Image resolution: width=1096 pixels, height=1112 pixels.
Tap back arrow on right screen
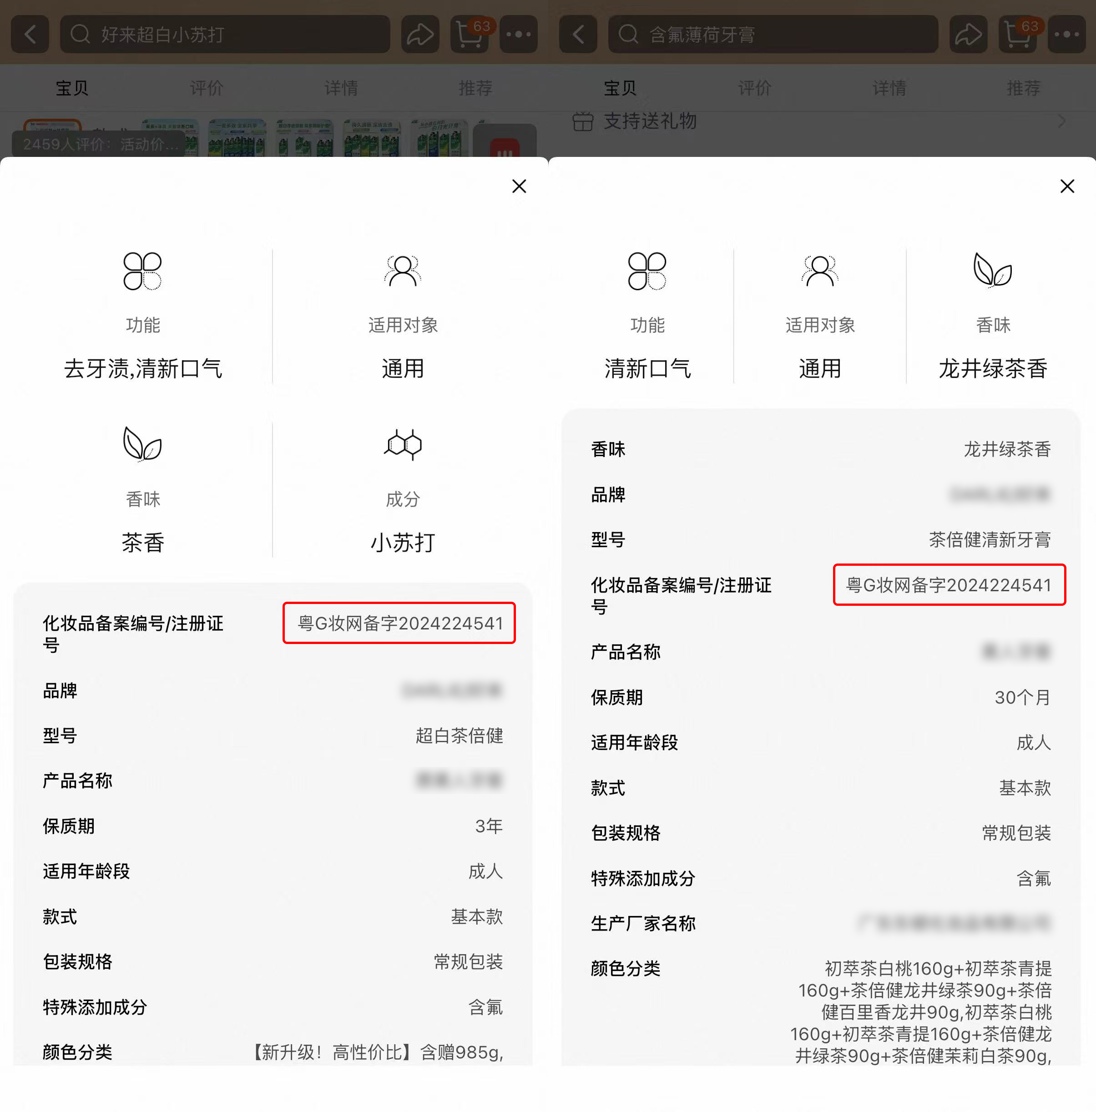coord(578,35)
